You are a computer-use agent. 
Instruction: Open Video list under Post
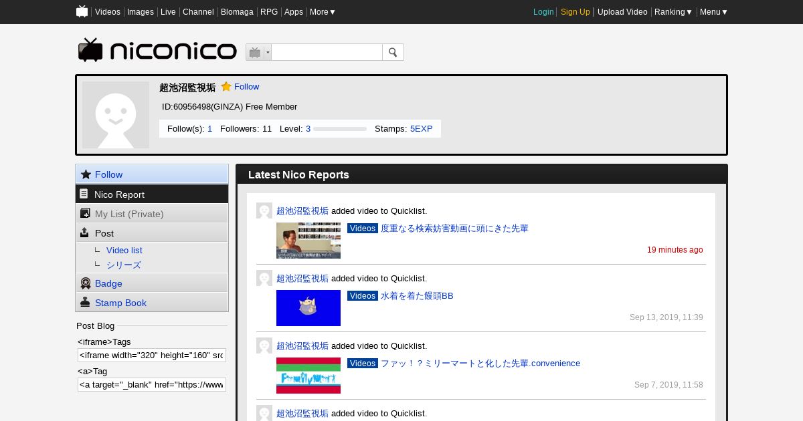[x=124, y=250]
